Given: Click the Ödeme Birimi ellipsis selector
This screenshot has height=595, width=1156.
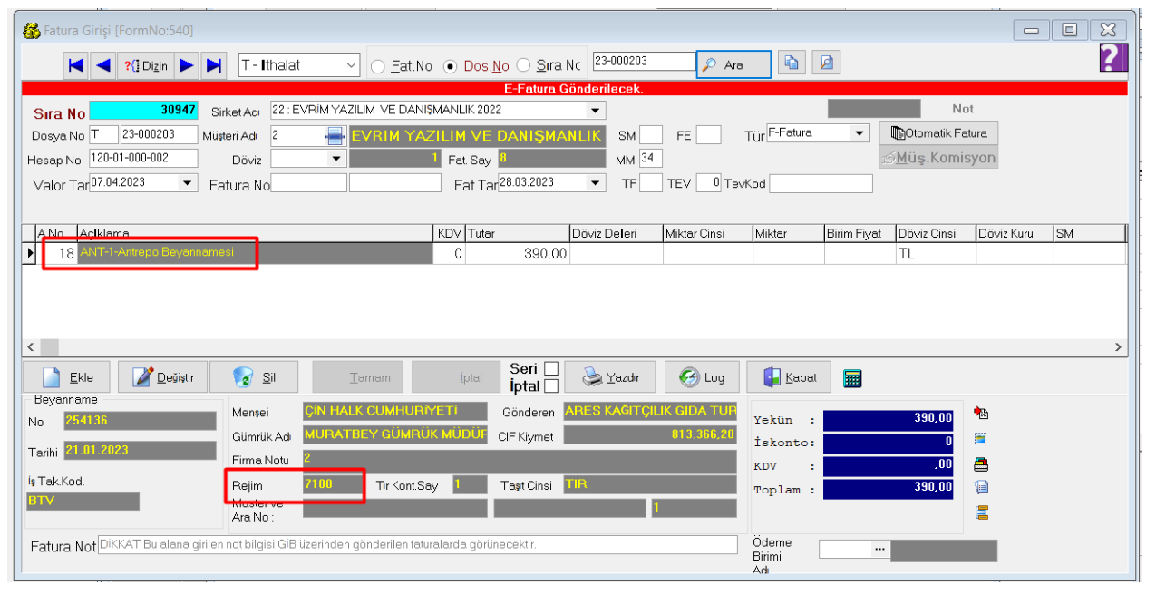Looking at the screenshot, I should coord(878,550).
